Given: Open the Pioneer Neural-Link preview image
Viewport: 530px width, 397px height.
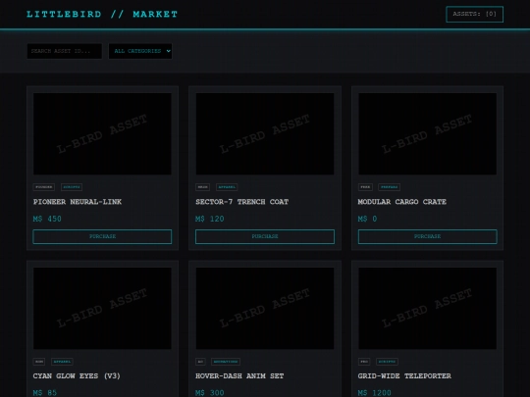Looking at the screenshot, I should coord(102,134).
